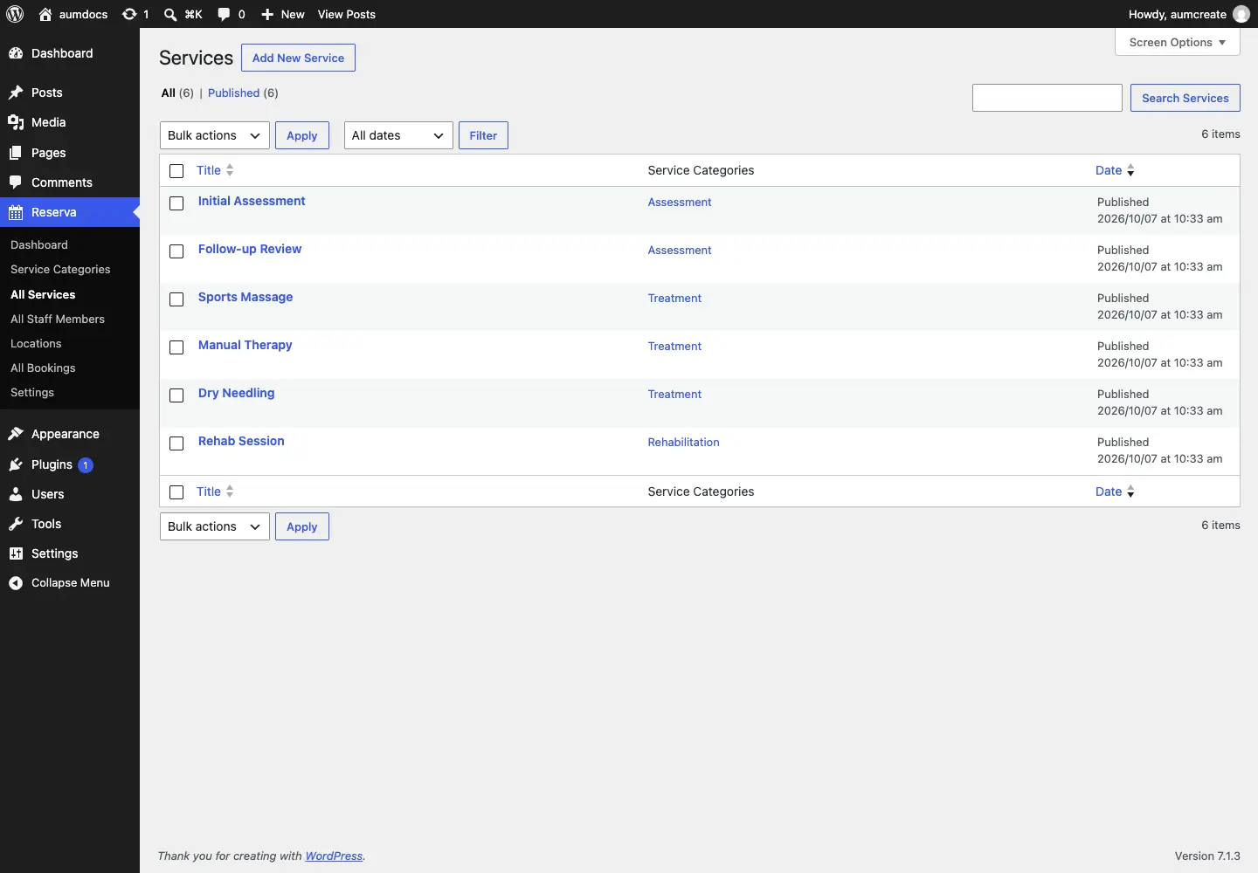
Task: Open the WordPress logo menu
Action: coord(15,14)
